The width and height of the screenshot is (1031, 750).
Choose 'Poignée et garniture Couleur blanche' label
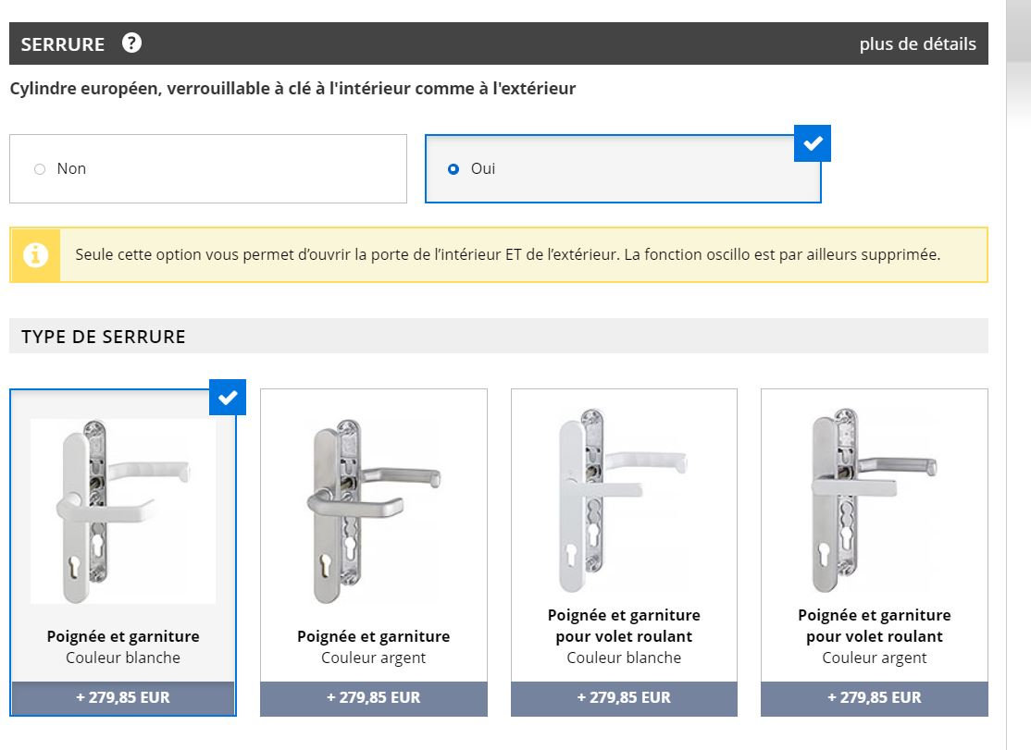pyautogui.click(x=123, y=646)
